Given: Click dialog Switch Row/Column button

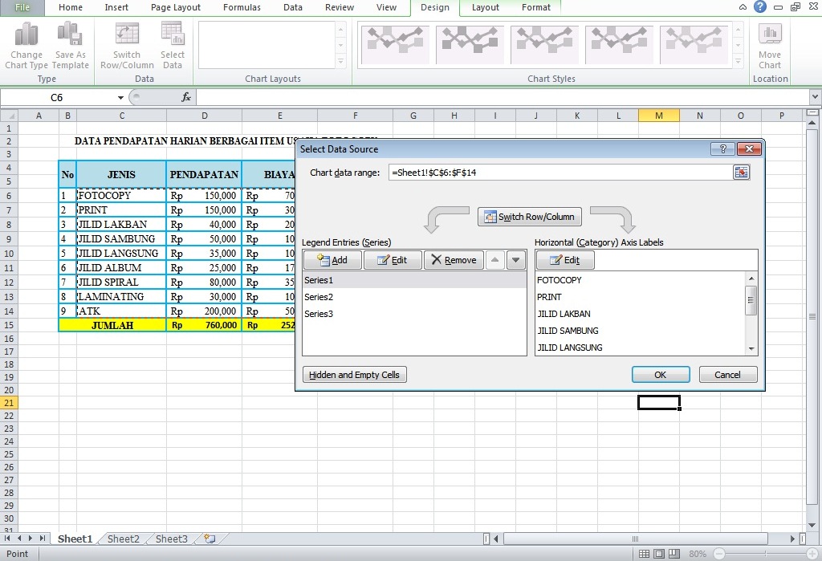Looking at the screenshot, I should 529,217.
